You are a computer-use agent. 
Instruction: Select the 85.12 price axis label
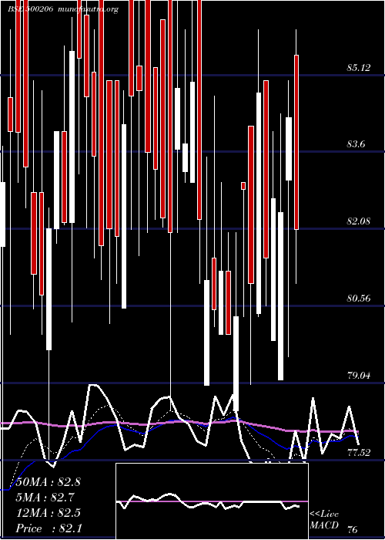point(359,68)
